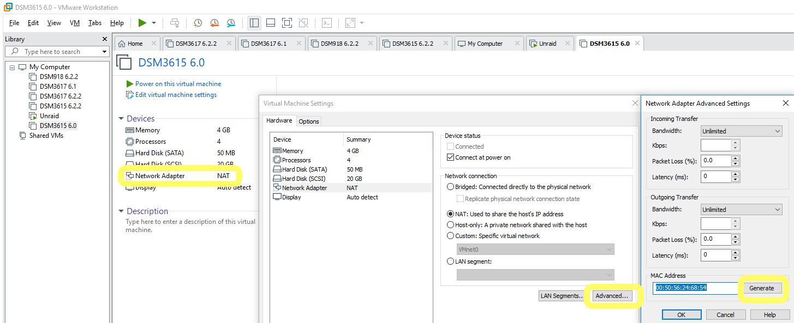
Task: Confirm Network Adapter Advanced Settings with OK
Action: click(x=682, y=315)
